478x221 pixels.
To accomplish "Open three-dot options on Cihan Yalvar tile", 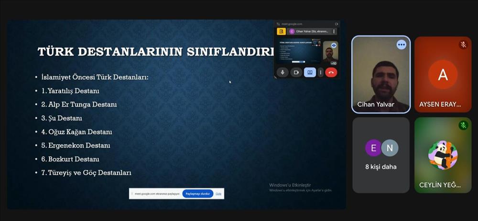I will pyautogui.click(x=401, y=44).
